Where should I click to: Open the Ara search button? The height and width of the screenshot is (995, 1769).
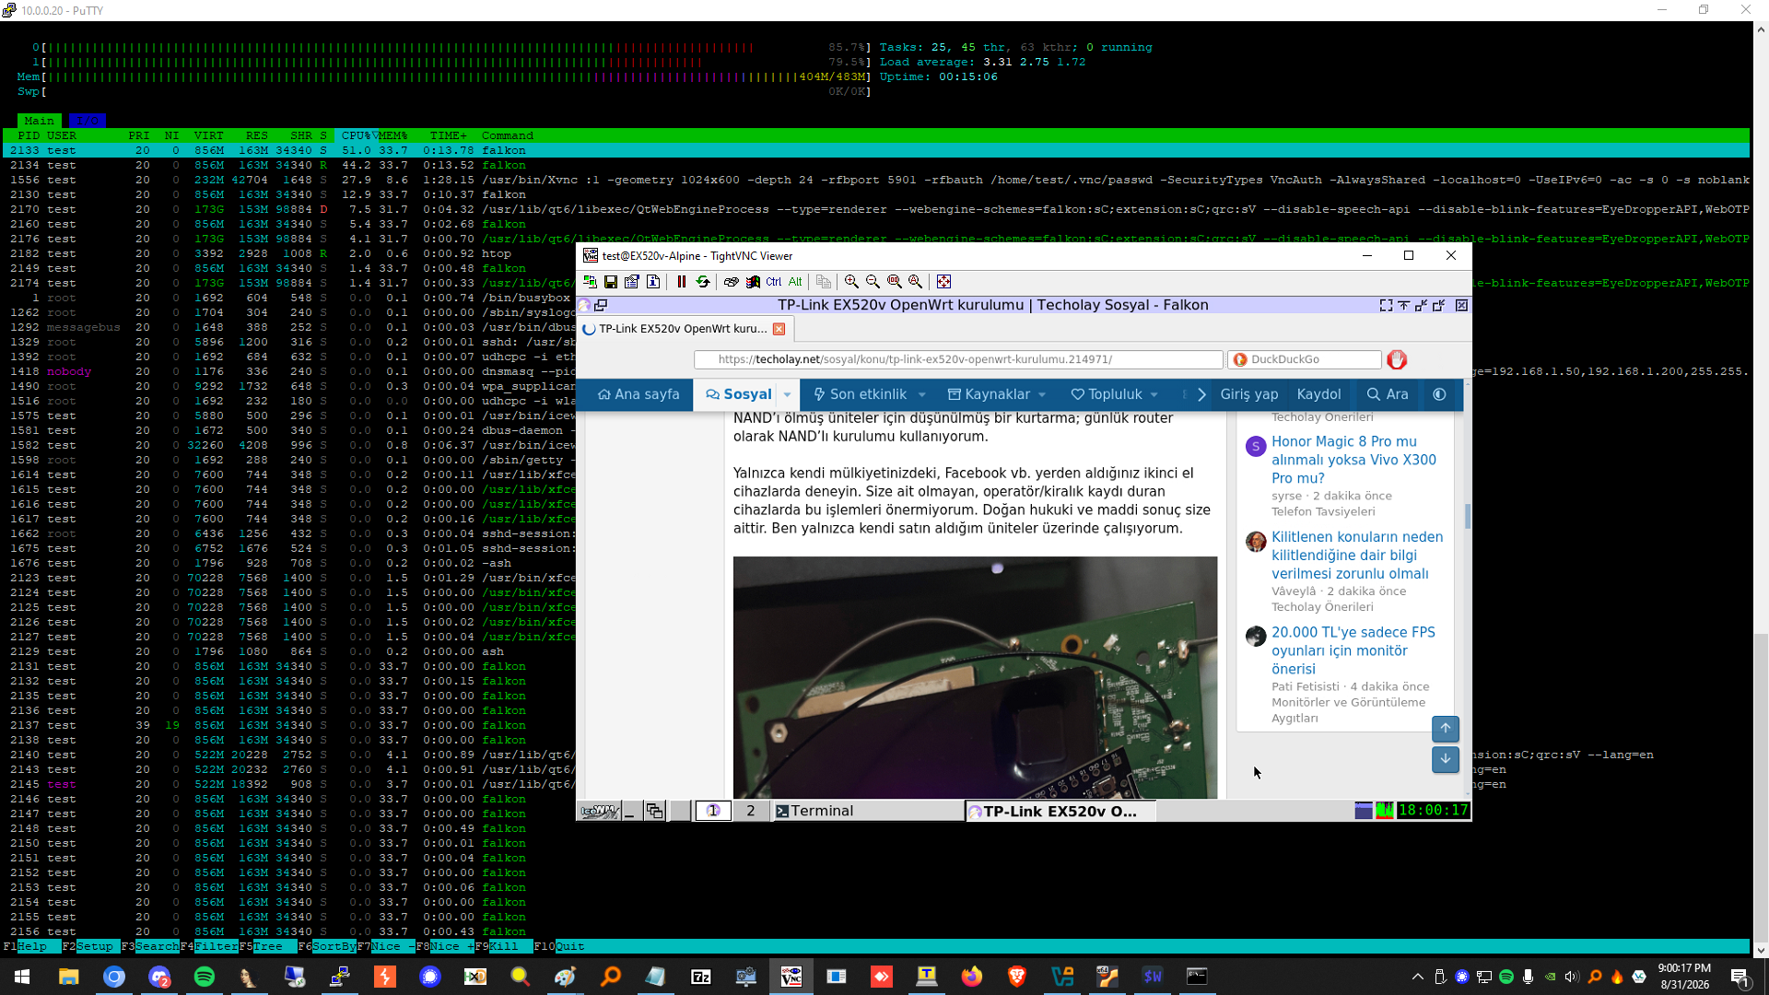tap(1387, 394)
